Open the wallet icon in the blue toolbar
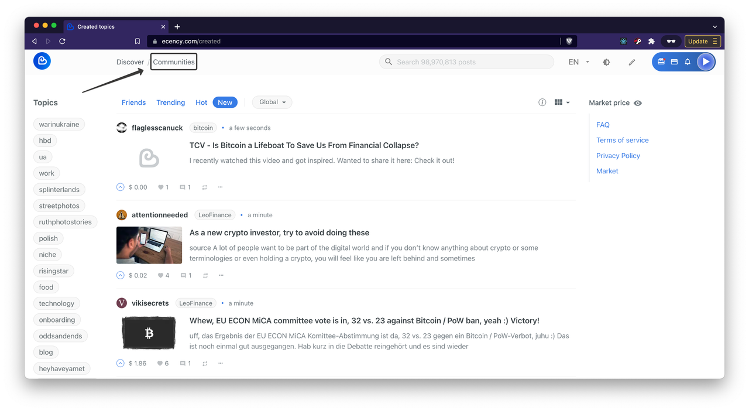 [x=674, y=61]
